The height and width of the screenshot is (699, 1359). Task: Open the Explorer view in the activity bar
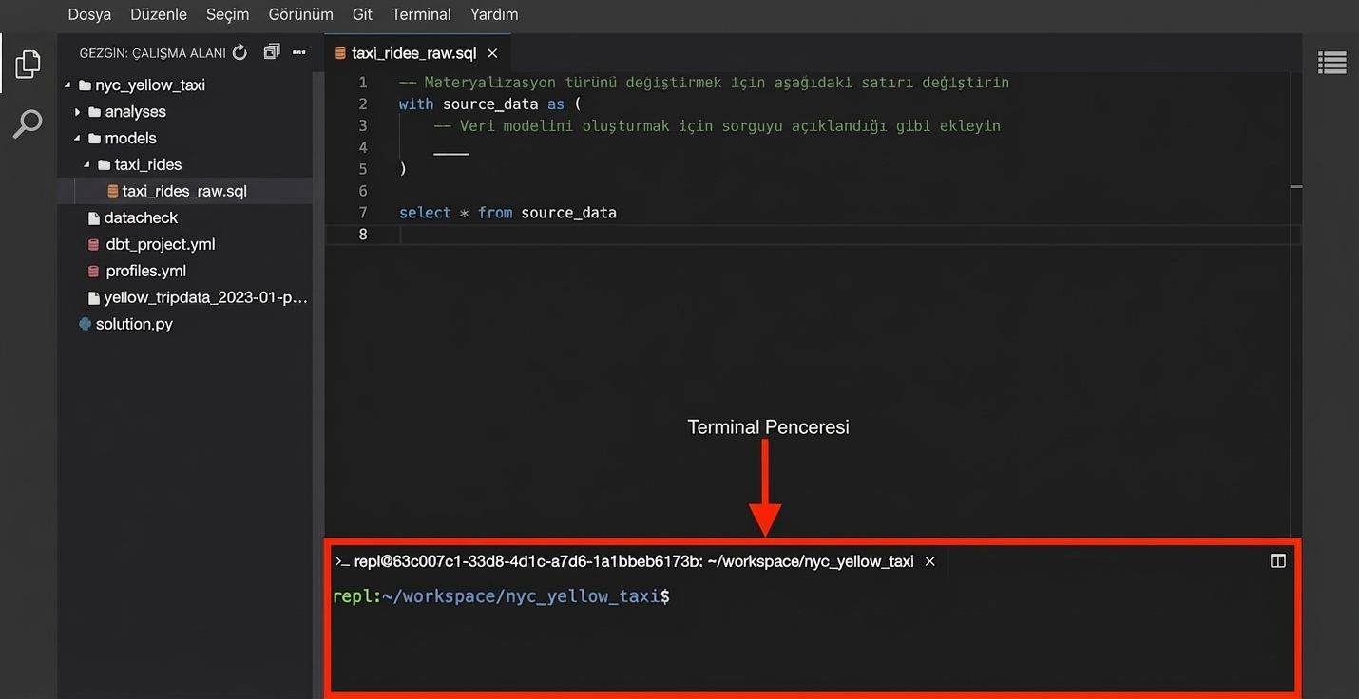[27, 63]
